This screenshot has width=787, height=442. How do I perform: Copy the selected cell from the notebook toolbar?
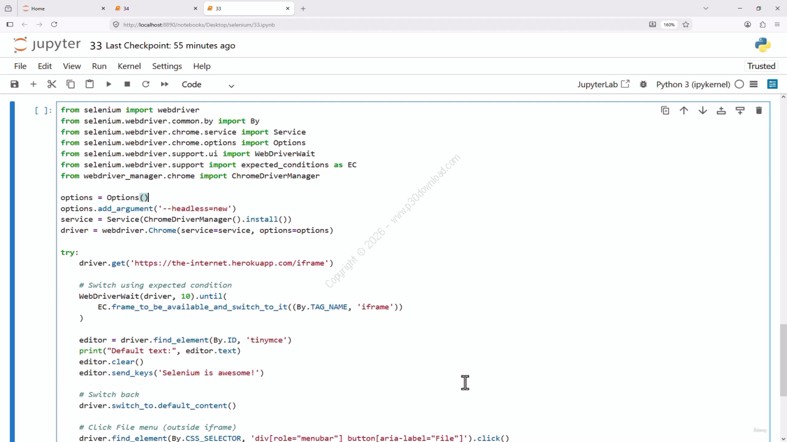pyautogui.click(x=71, y=84)
